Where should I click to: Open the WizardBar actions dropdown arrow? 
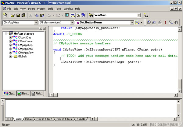click(141, 22)
